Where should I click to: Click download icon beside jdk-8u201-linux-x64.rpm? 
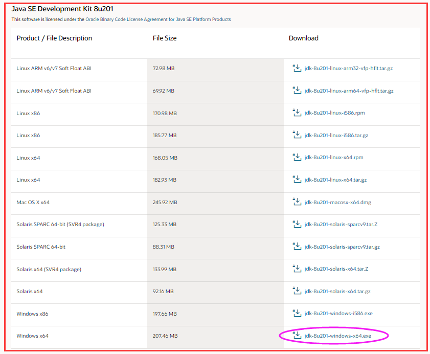point(297,157)
